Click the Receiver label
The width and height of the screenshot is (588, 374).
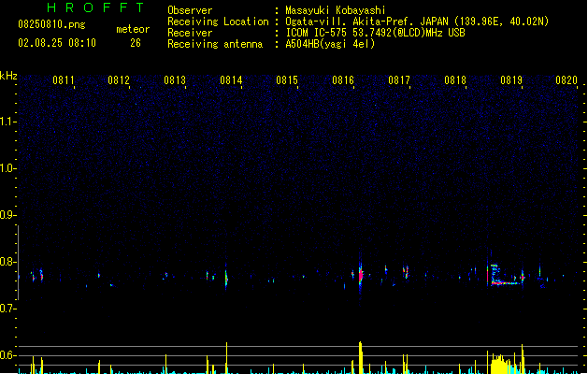[x=190, y=33]
